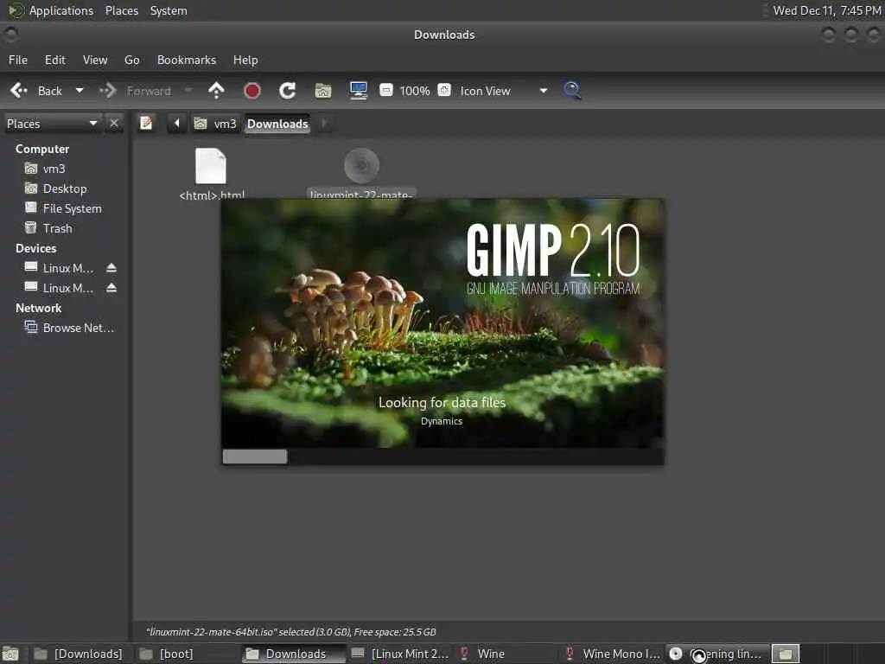Open the Bookmarks menu
Screen dimensions: 885x664
(187, 60)
